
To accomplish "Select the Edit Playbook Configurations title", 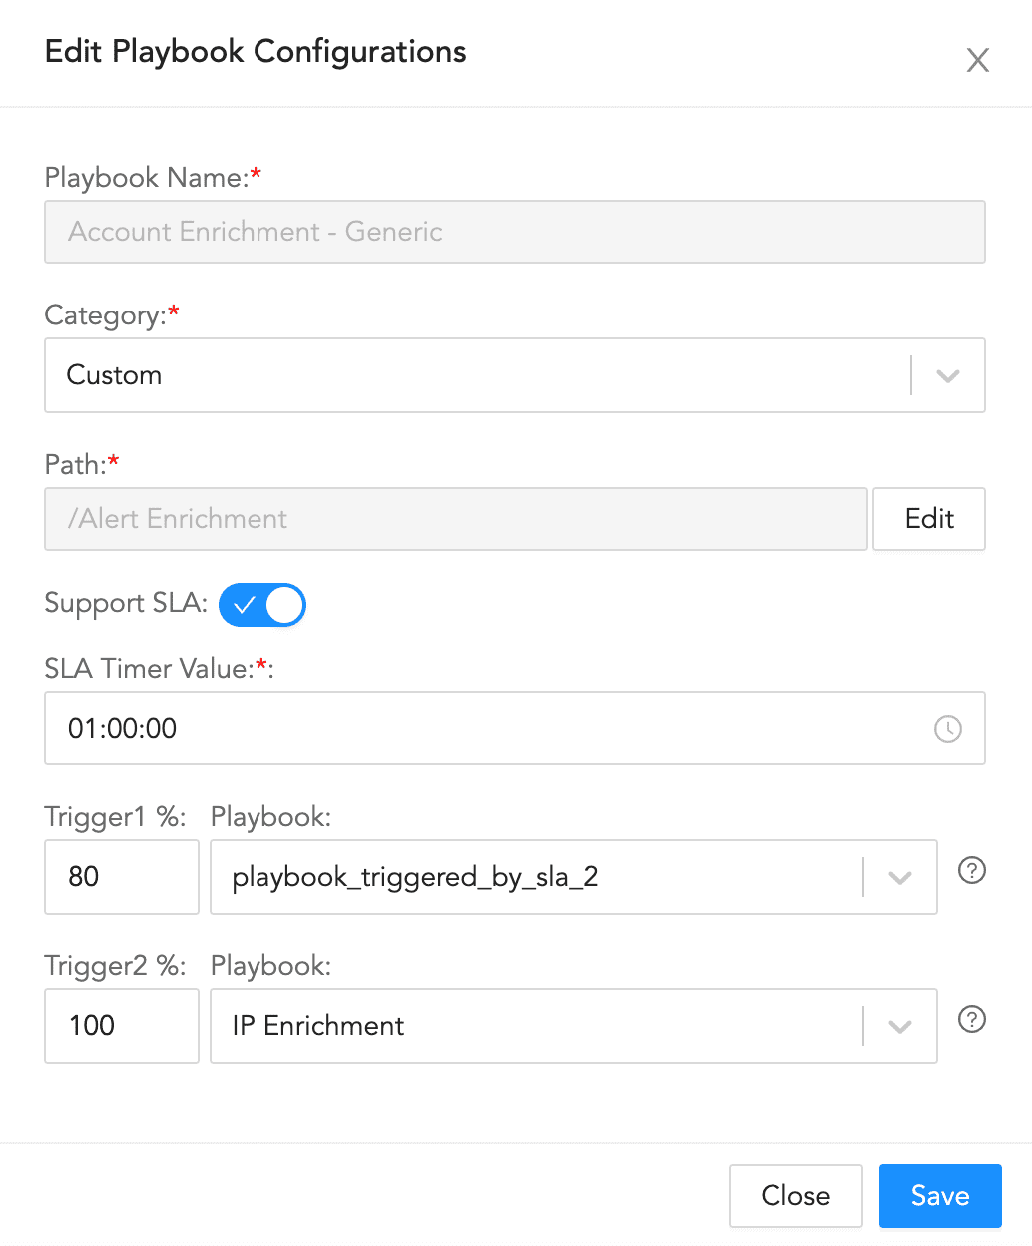I will click(255, 52).
